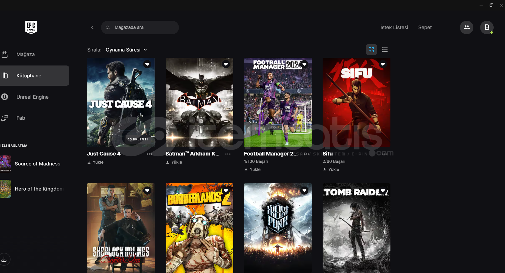
Task: Toggle favorite heart on Frostpunk
Action: click(304, 191)
